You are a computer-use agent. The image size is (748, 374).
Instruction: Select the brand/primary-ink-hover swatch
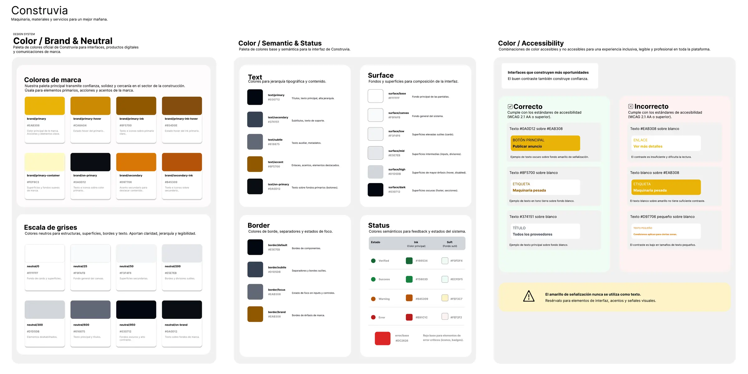pyautogui.click(x=182, y=106)
